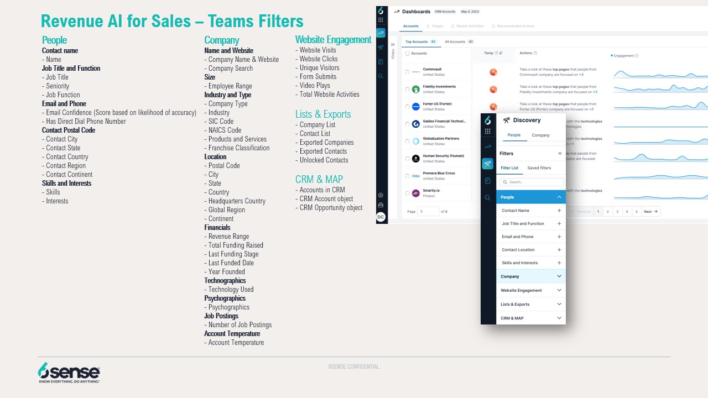Select the highlighted telescope icon in Discovery sidebar
The height and width of the screenshot is (398, 708).
pyautogui.click(x=487, y=164)
